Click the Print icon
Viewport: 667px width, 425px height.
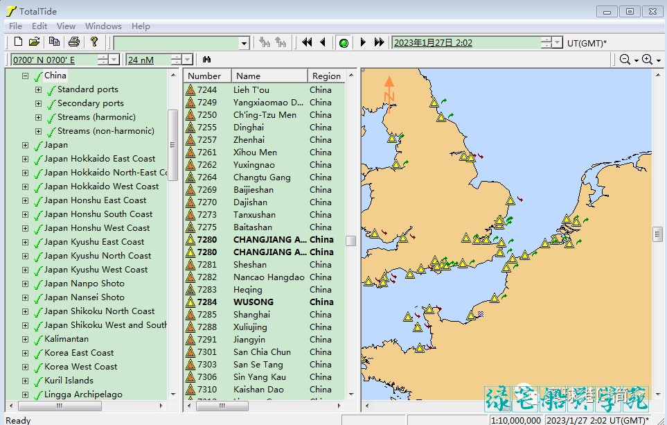[x=74, y=42]
